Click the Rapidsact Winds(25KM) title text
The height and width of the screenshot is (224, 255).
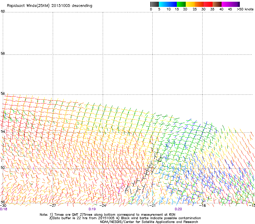49,6
